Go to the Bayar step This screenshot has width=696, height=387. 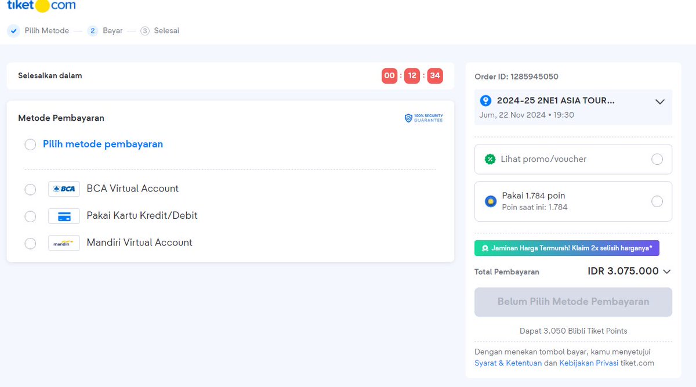tap(113, 31)
